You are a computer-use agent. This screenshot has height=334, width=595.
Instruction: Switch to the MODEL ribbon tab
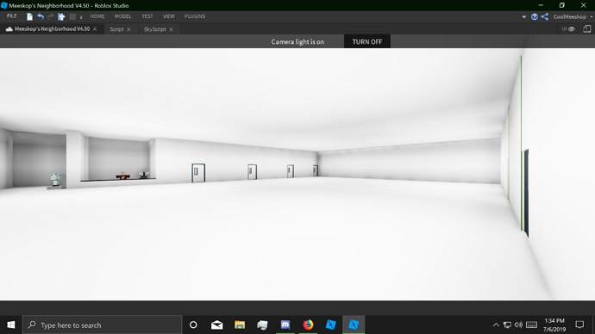[123, 16]
